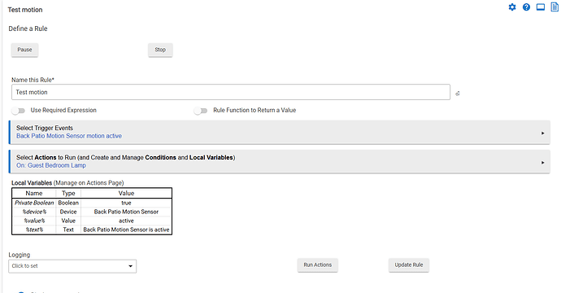
Task: Pause the rule
Action: tap(24, 50)
